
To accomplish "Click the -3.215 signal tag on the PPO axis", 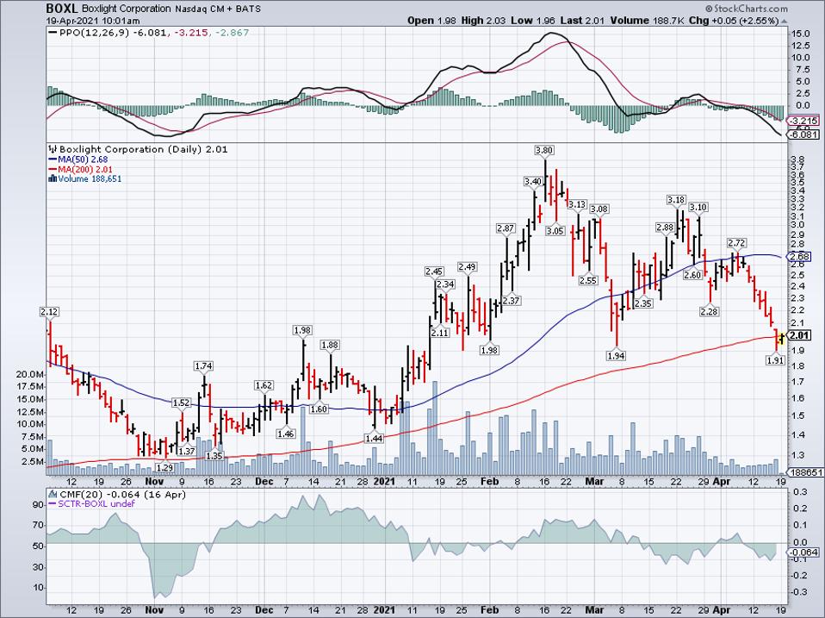I will point(804,121).
